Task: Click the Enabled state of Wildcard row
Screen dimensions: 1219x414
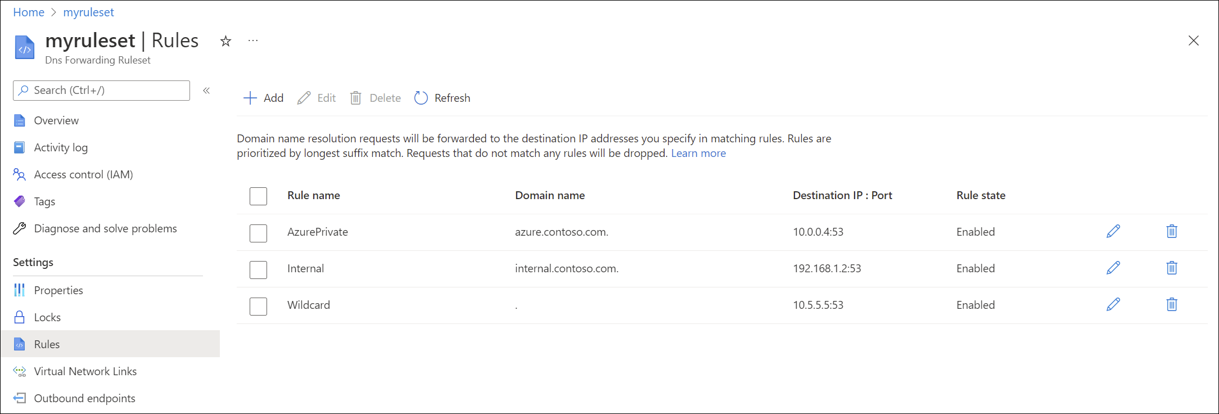Action: click(x=976, y=305)
